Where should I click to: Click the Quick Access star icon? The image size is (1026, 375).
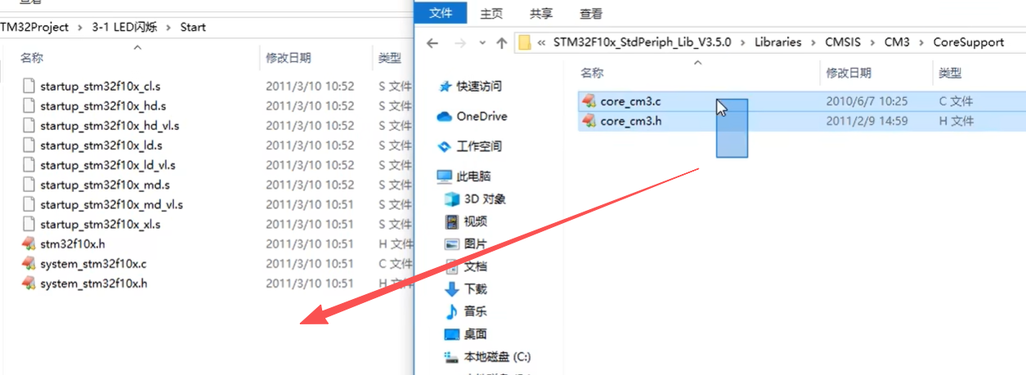[446, 86]
